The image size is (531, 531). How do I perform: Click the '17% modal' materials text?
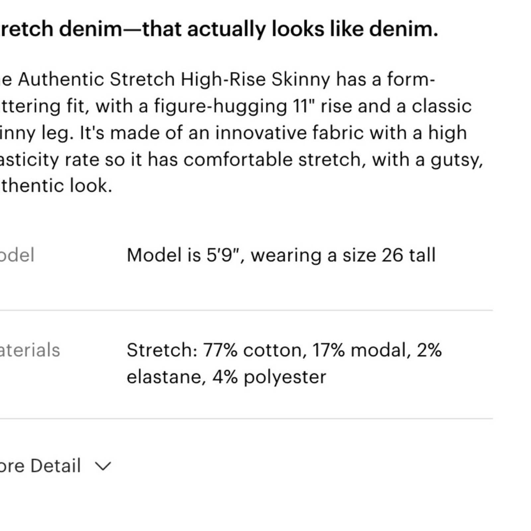click(359, 350)
